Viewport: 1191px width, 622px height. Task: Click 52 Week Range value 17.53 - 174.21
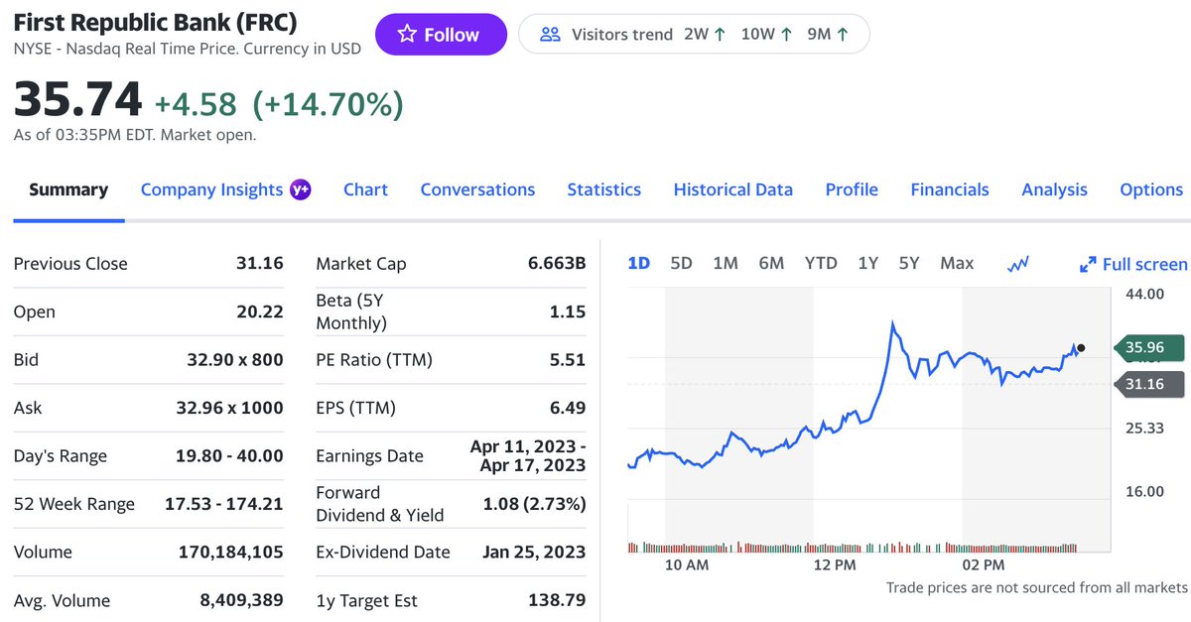(224, 504)
